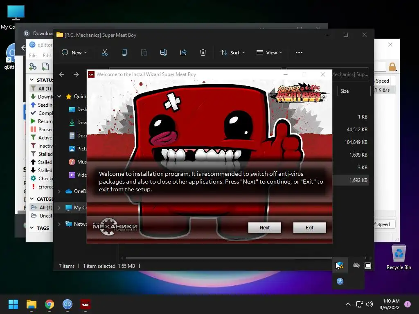Viewport: 419px width, 314px height.
Task: Open the New menu in File Explorer
Action: pos(74,53)
